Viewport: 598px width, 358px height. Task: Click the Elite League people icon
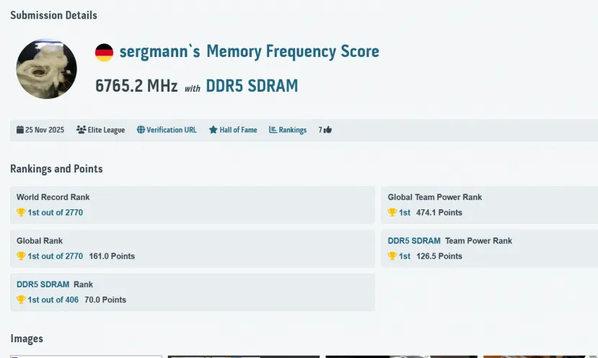pos(81,130)
